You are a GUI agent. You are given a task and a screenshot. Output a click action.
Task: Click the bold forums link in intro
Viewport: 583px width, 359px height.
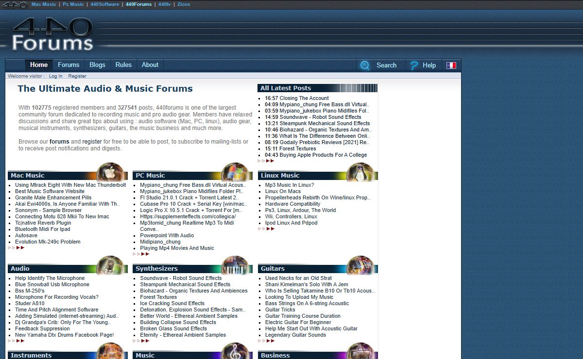click(x=59, y=142)
